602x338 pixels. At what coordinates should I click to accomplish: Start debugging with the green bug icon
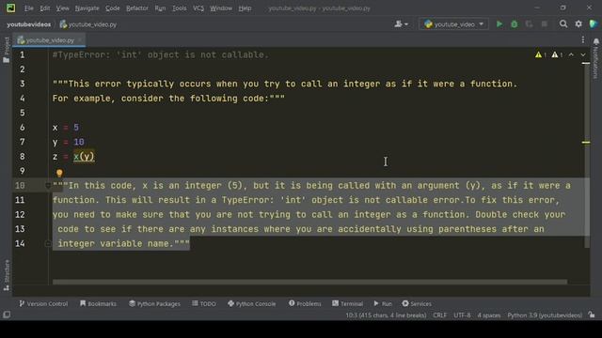click(x=515, y=24)
